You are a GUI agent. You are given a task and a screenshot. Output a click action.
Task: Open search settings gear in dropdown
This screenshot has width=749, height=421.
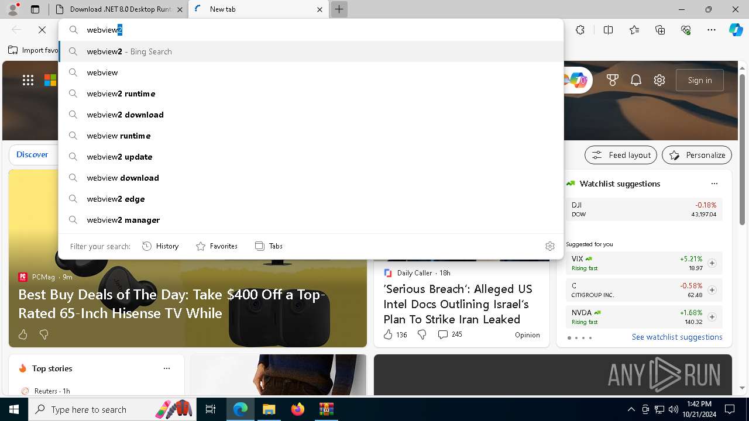[x=549, y=246]
